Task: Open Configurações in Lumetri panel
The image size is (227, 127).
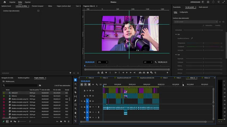Action: click(x=184, y=12)
